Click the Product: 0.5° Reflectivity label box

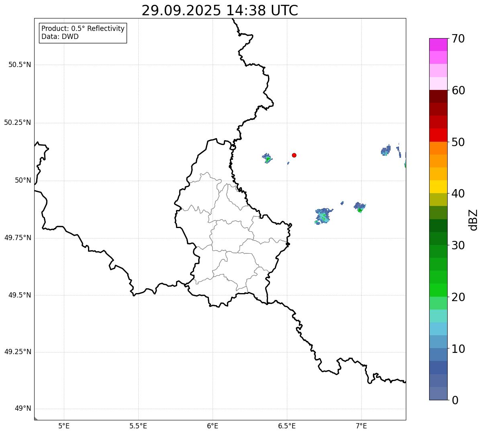tap(83, 33)
